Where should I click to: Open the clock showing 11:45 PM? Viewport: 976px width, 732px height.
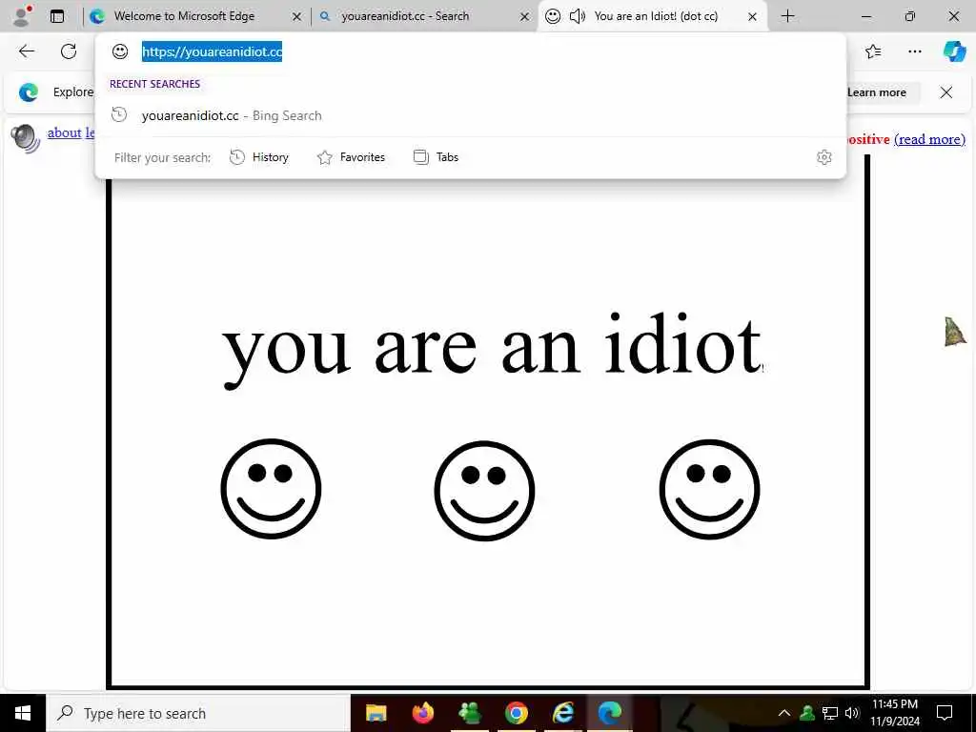(894, 713)
